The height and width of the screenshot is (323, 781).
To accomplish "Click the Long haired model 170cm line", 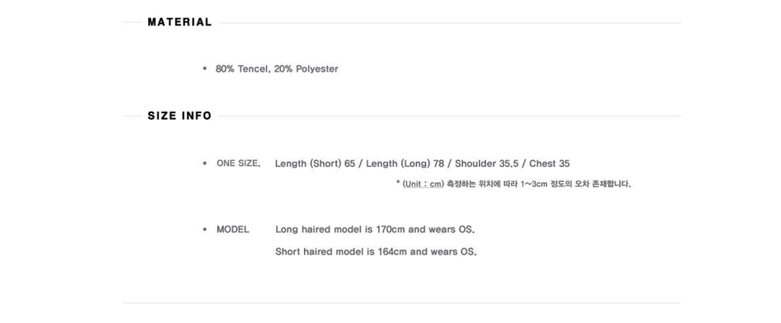I will (375, 229).
